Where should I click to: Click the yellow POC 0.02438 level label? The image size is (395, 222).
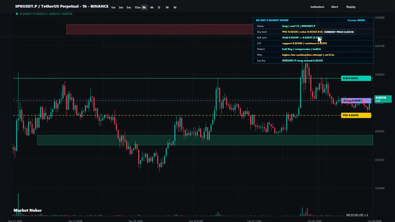356,115
